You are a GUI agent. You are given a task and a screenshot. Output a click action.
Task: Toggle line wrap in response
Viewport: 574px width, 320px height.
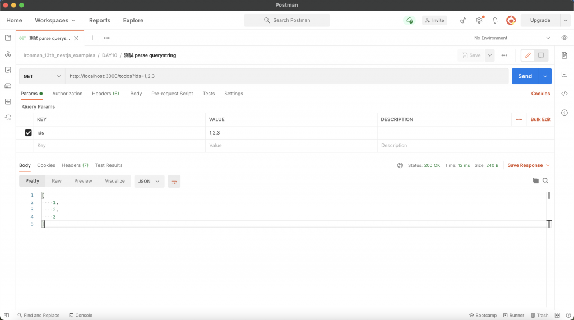click(x=174, y=181)
